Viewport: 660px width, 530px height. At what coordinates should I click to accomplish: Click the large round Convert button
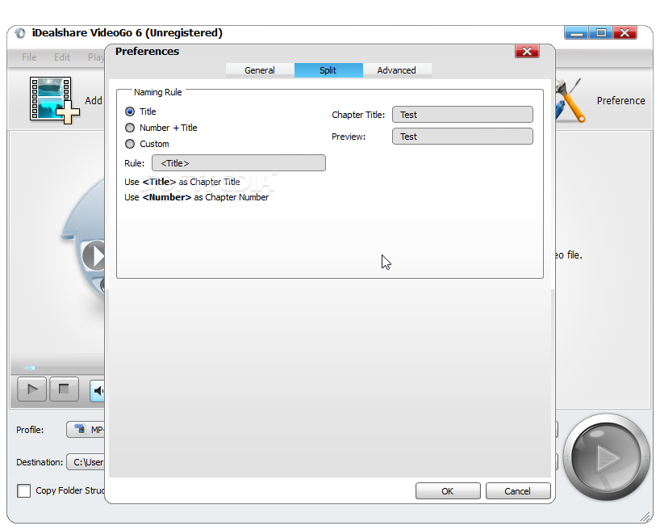(606, 457)
